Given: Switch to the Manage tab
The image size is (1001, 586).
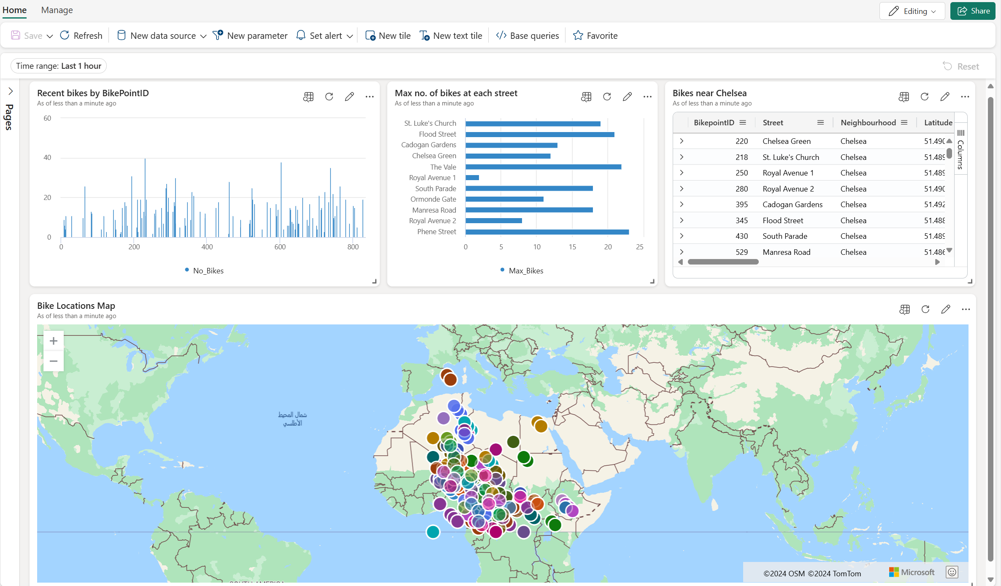Looking at the screenshot, I should coord(57,10).
